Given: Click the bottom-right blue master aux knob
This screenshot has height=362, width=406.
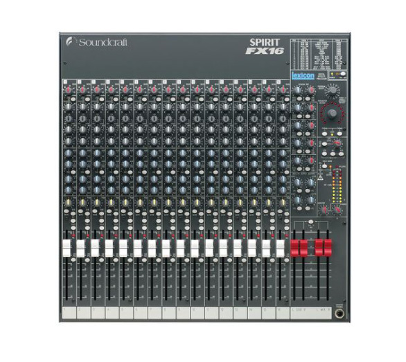Looking at the screenshot, I should point(310,200).
